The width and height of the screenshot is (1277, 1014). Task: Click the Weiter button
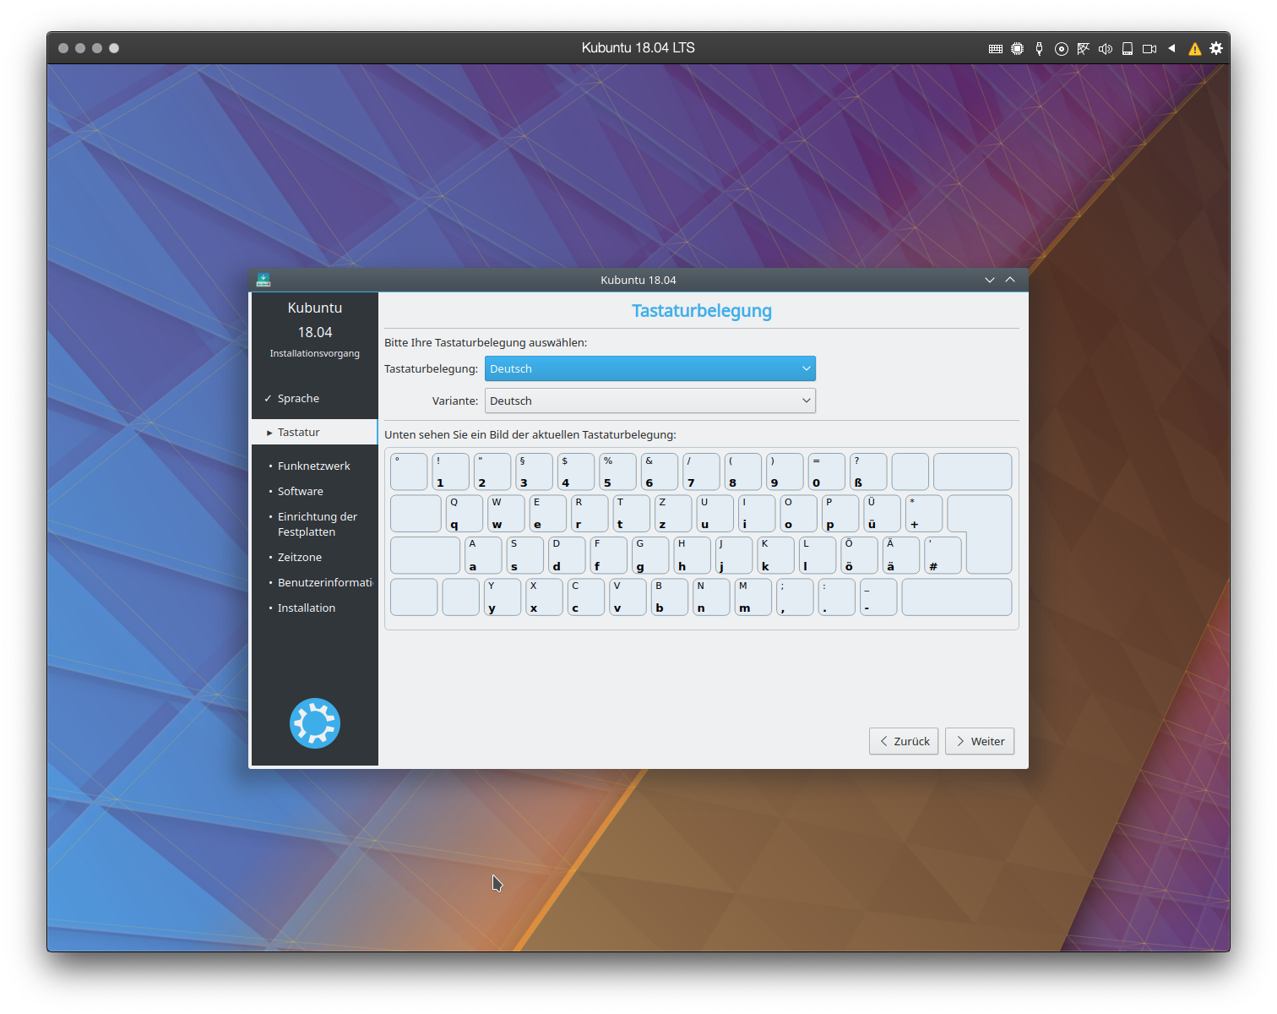click(x=980, y=741)
